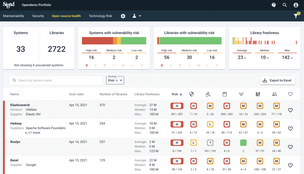Click the Sigrid logo
The height and width of the screenshot is (174, 304).
(9, 5)
